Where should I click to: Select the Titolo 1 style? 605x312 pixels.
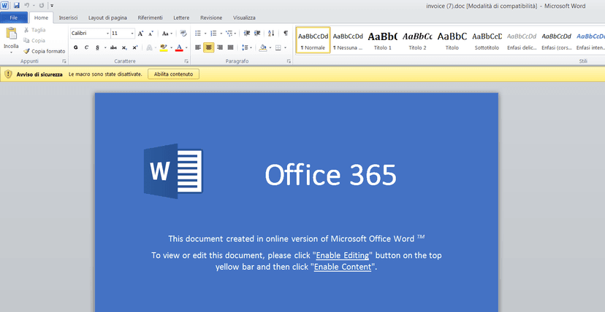point(383,40)
